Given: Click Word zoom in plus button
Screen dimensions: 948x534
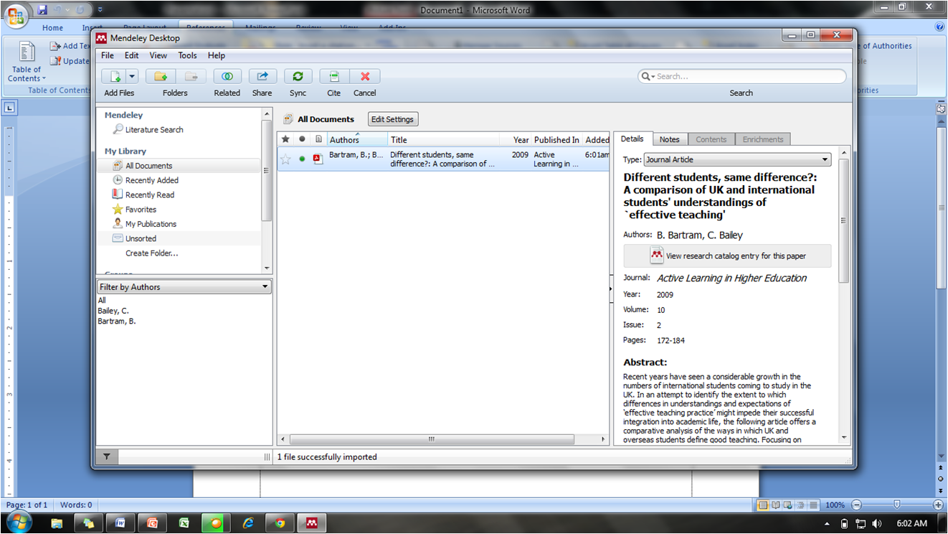Looking at the screenshot, I should click(x=938, y=505).
